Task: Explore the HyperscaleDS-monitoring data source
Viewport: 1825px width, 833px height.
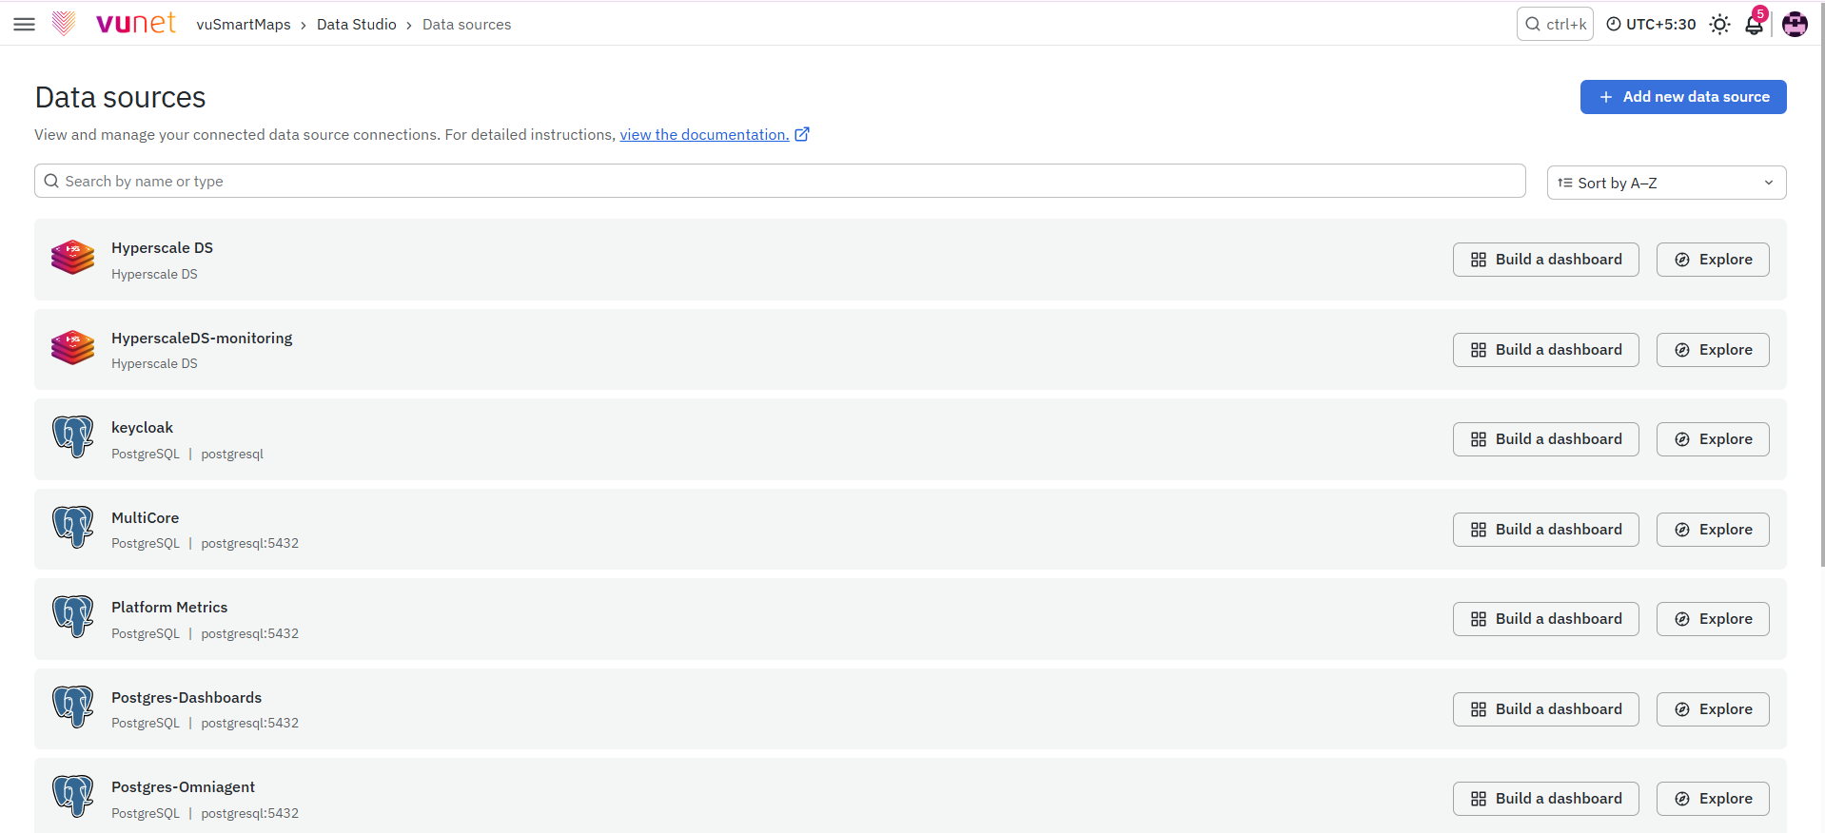Action: point(1713,350)
